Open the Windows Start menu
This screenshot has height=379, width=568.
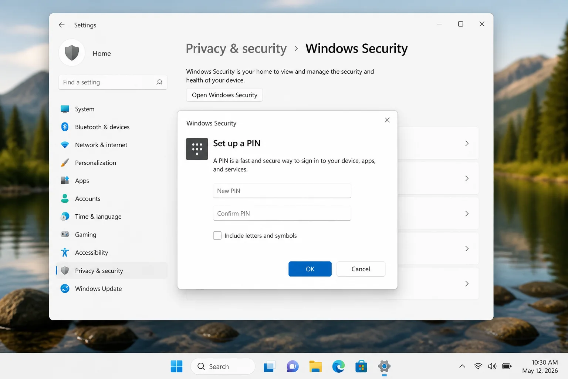point(176,366)
